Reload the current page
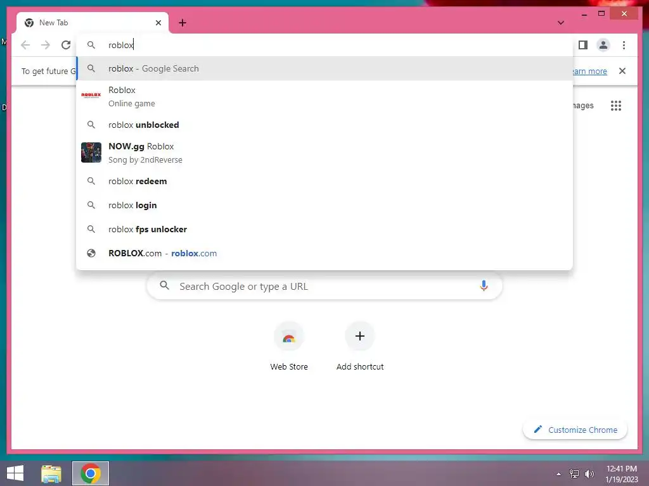The height and width of the screenshot is (486, 649). click(x=66, y=45)
